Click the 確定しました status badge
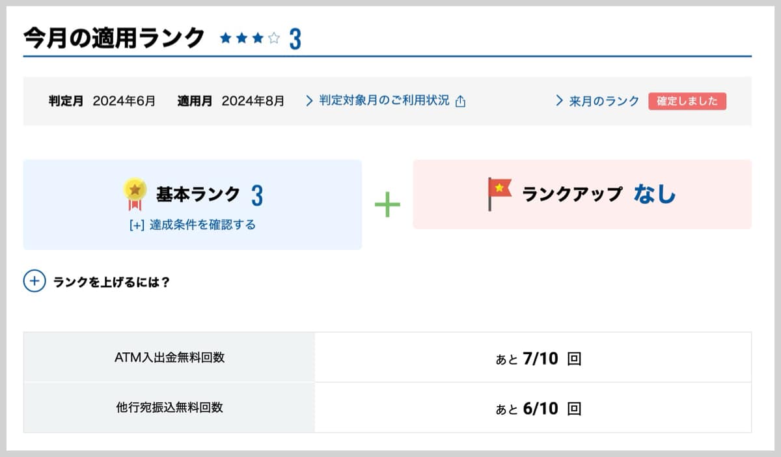The width and height of the screenshot is (781, 457). click(x=688, y=101)
